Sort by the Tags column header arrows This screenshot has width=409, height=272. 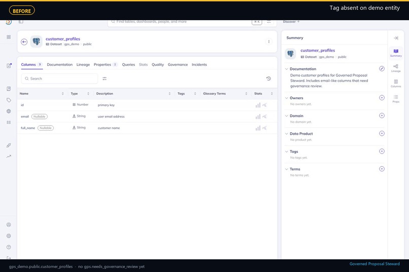pyautogui.click(x=195, y=94)
